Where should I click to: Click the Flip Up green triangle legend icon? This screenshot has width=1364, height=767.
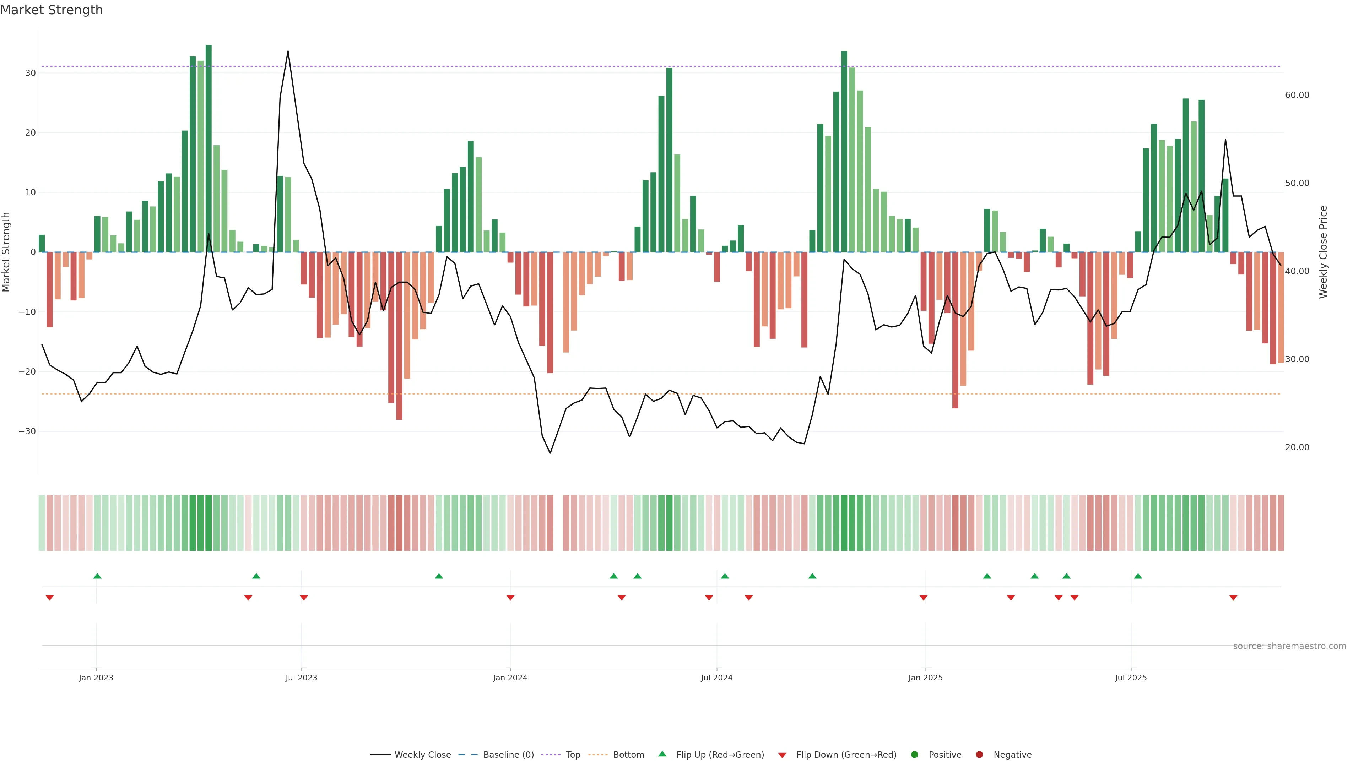(x=662, y=754)
